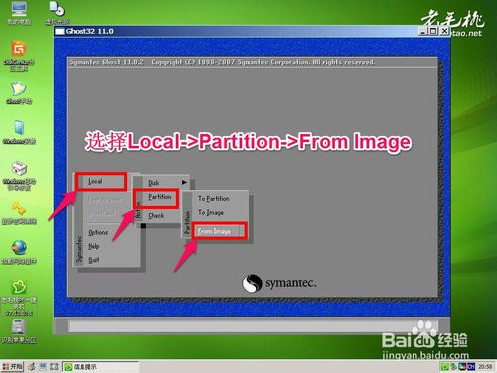The image size is (497, 373).
Task: Click the greyed GhostCast menu entry
Action: (x=102, y=213)
